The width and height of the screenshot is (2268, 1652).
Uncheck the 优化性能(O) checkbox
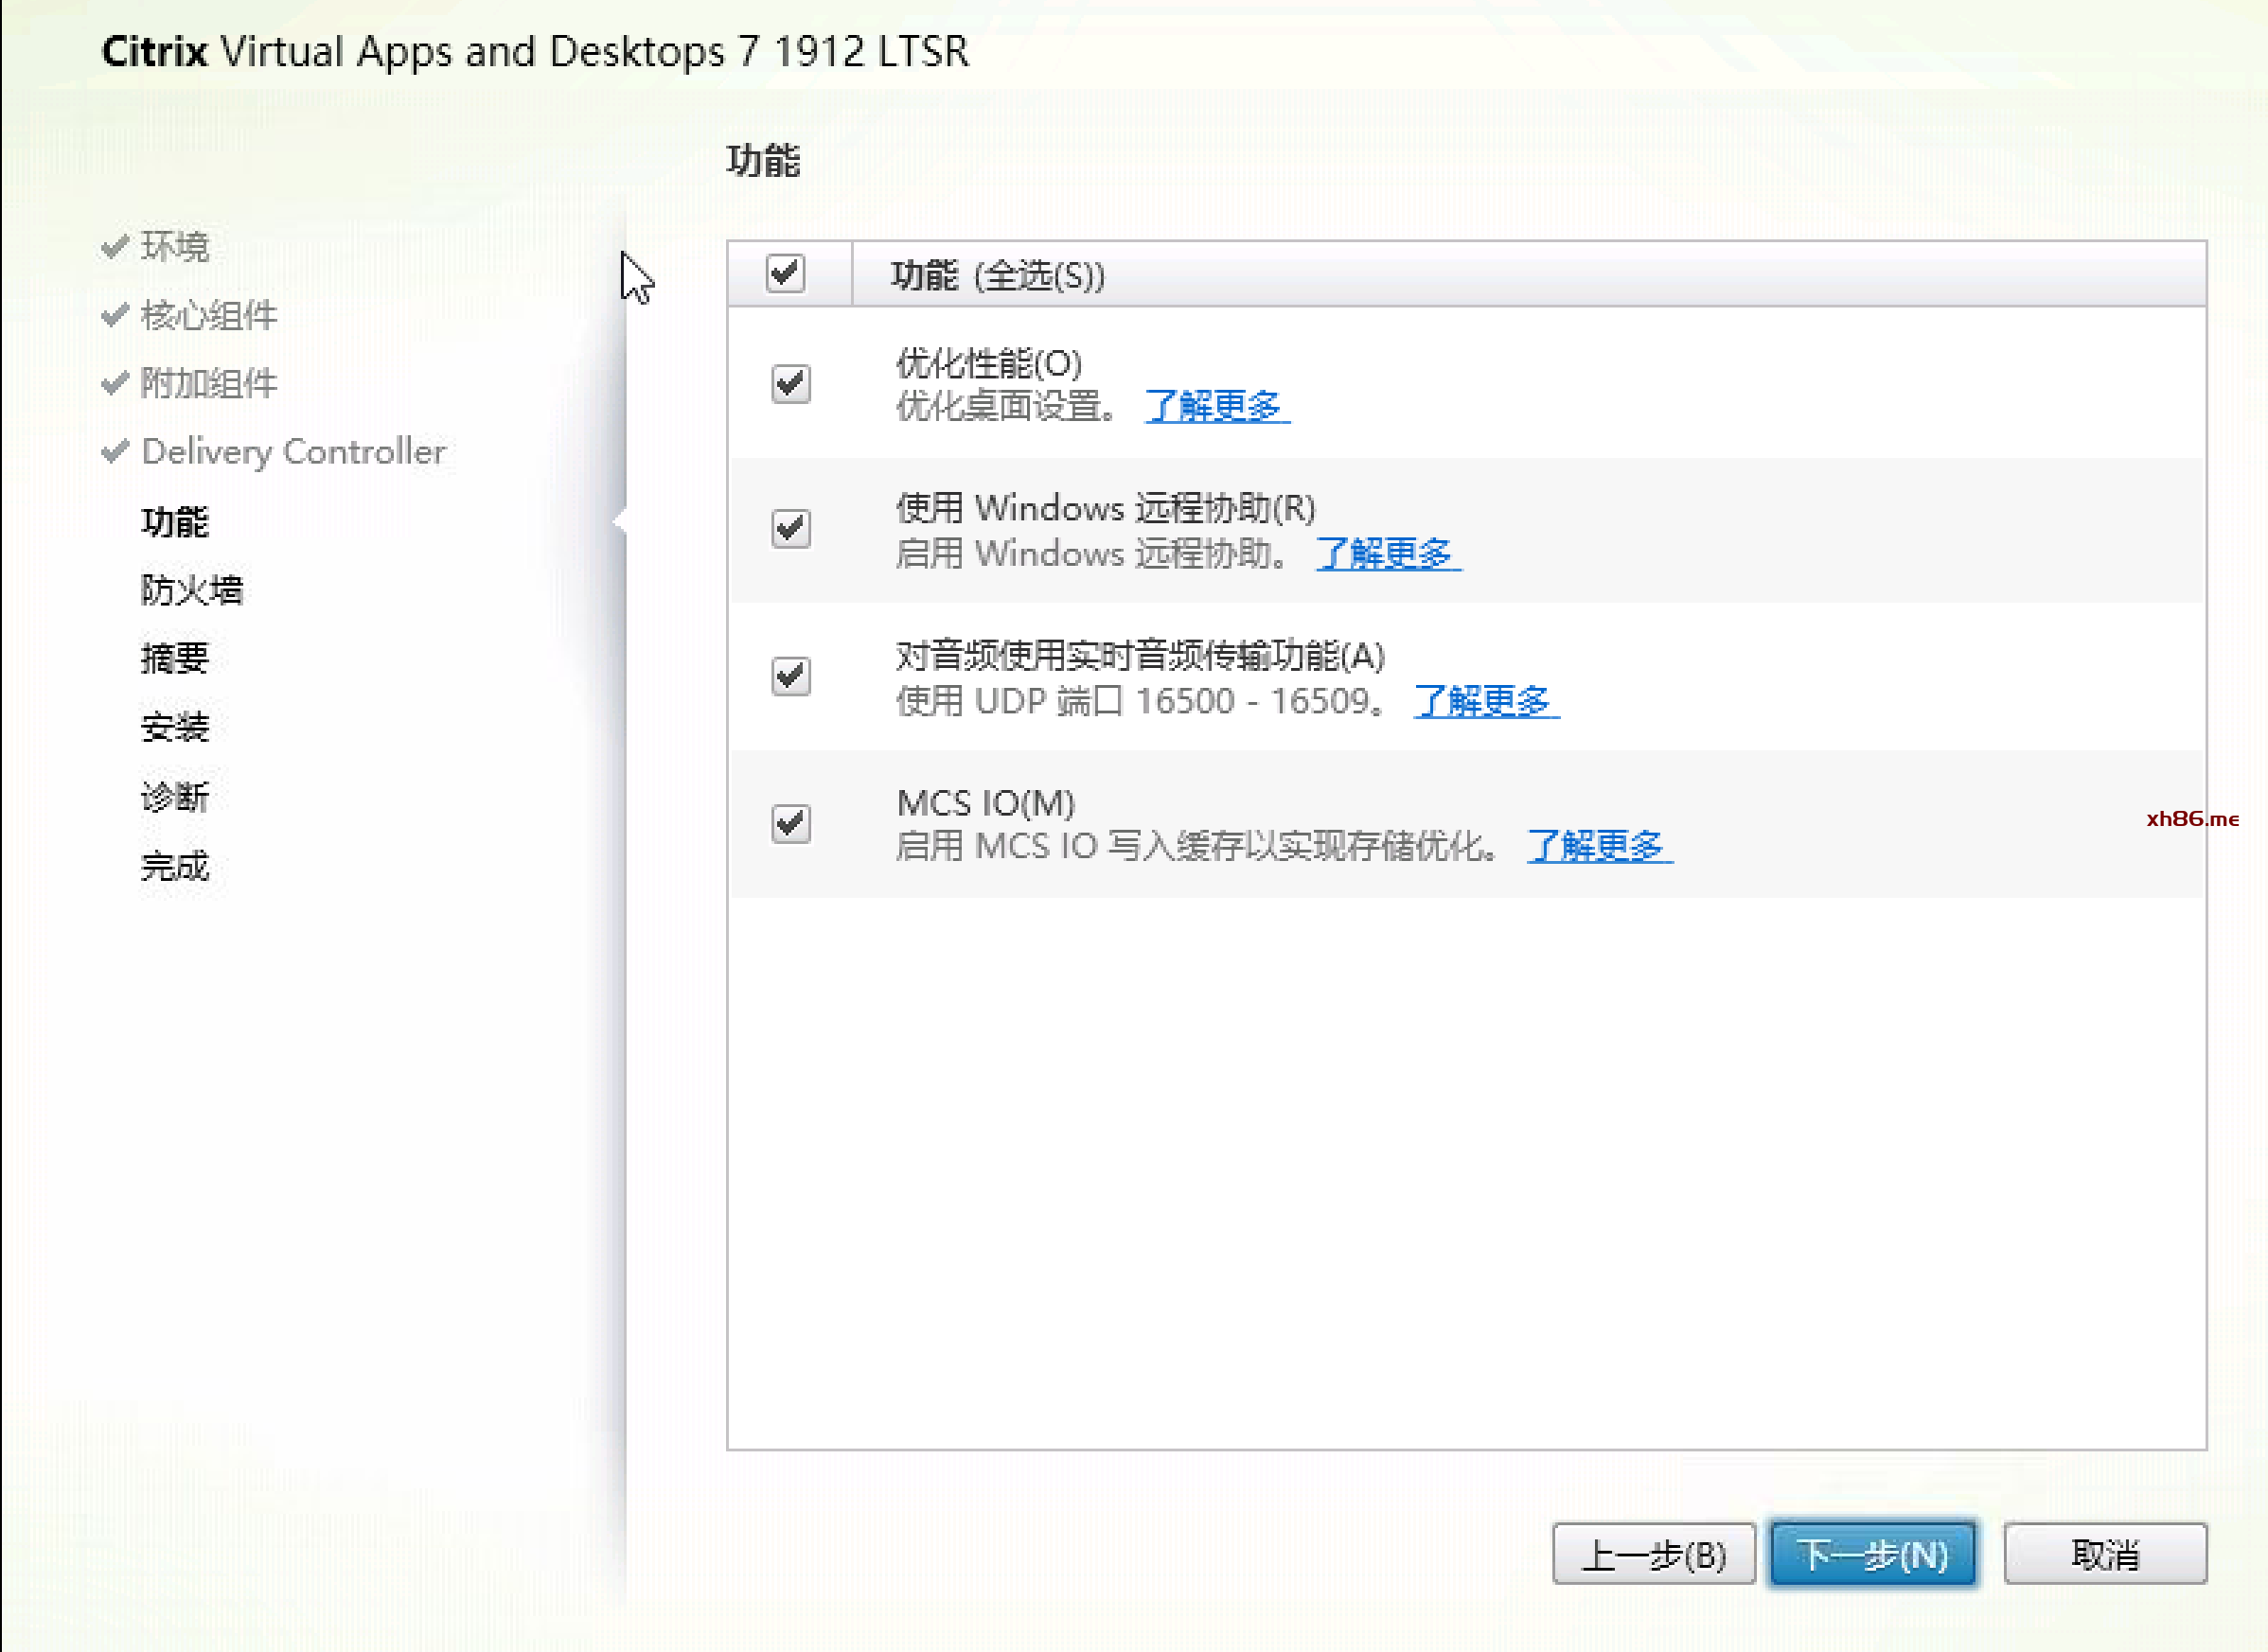790,384
